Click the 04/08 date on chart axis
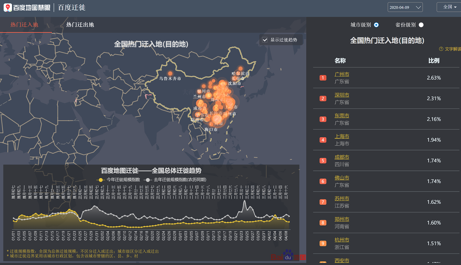Screen dimensions: 461x265 click(286, 235)
